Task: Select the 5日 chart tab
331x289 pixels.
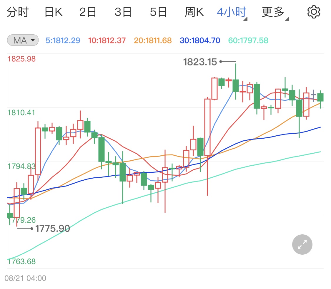Action: [x=158, y=12]
